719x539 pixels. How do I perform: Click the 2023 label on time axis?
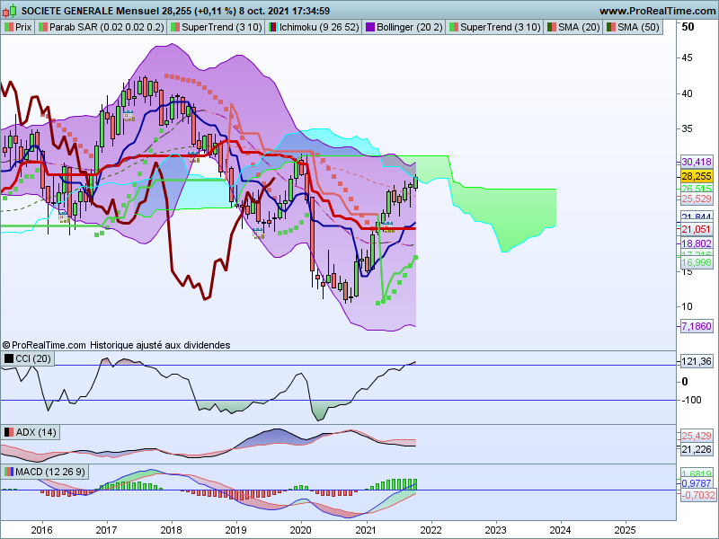(x=496, y=530)
